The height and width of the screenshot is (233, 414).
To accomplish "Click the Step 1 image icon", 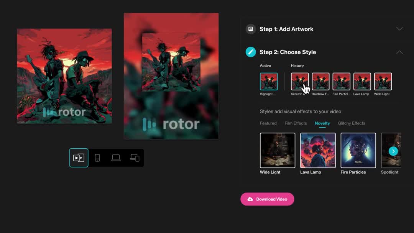I will 251,29.
